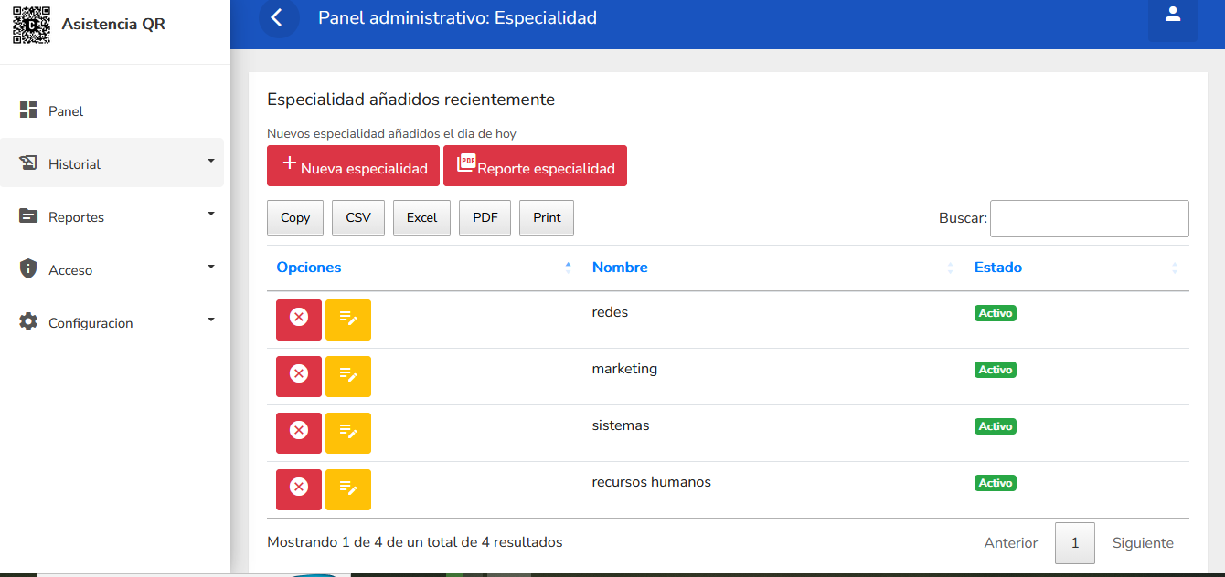Image resolution: width=1225 pixels, height=577 pixels.
Task: Generate Reporte especialidad PDF
Action: coord(535,166)
